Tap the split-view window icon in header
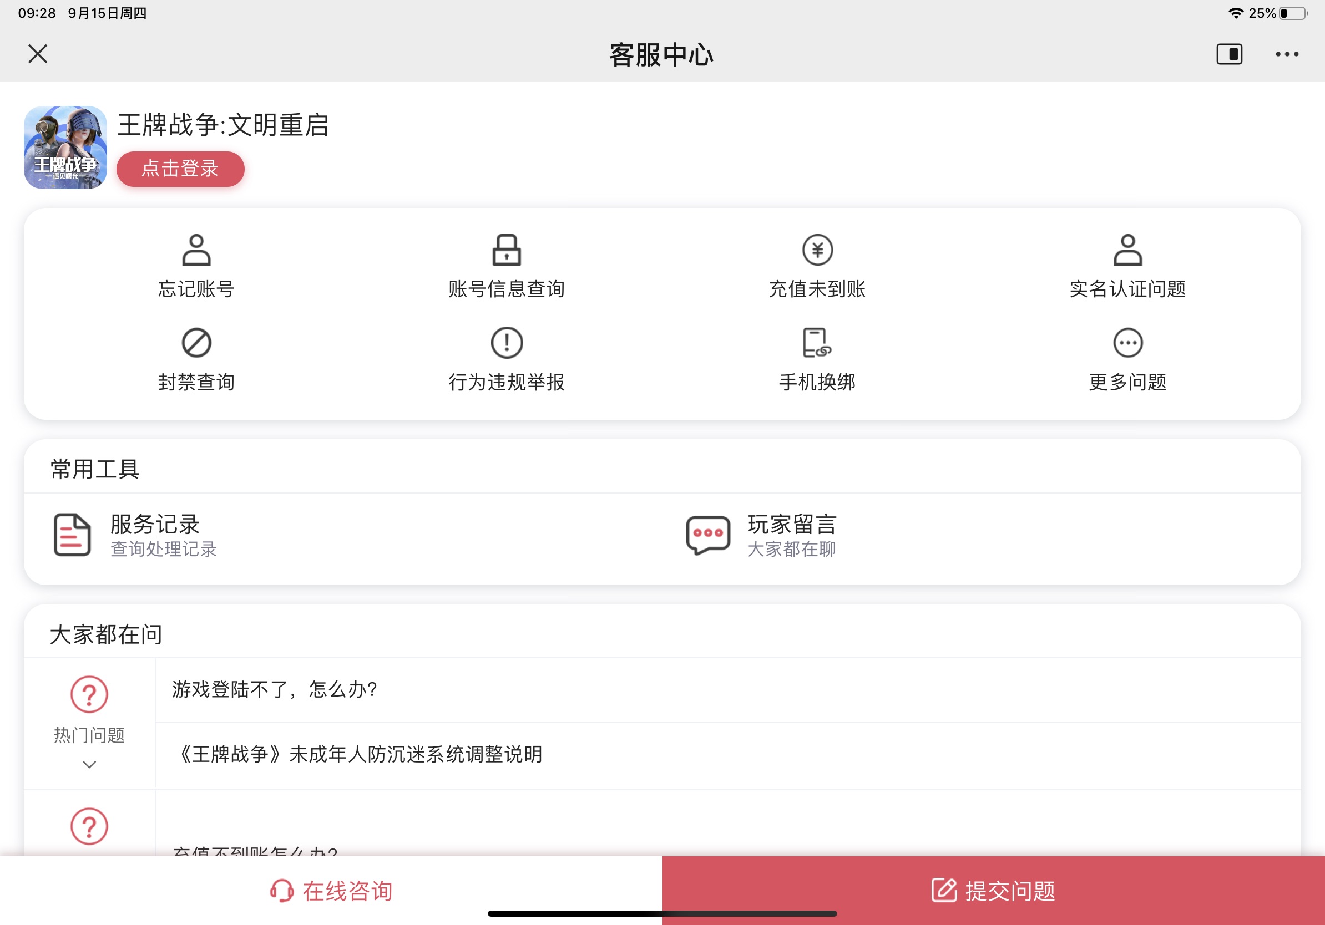1325x925 pixels. coord(1229,54)
